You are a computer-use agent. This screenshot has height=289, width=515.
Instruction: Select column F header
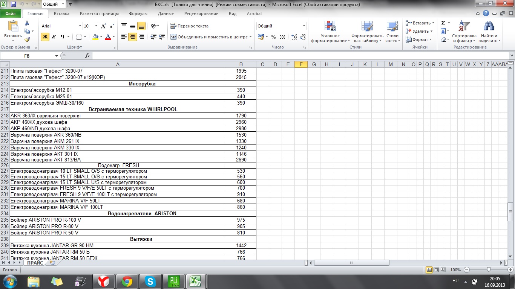pos(301,64)
